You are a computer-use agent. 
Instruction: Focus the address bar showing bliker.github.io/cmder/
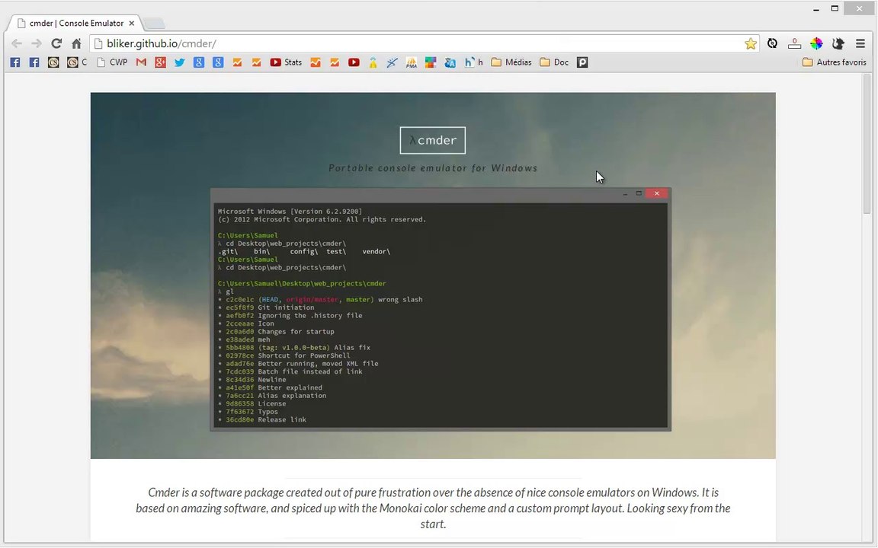pos(423,43)
